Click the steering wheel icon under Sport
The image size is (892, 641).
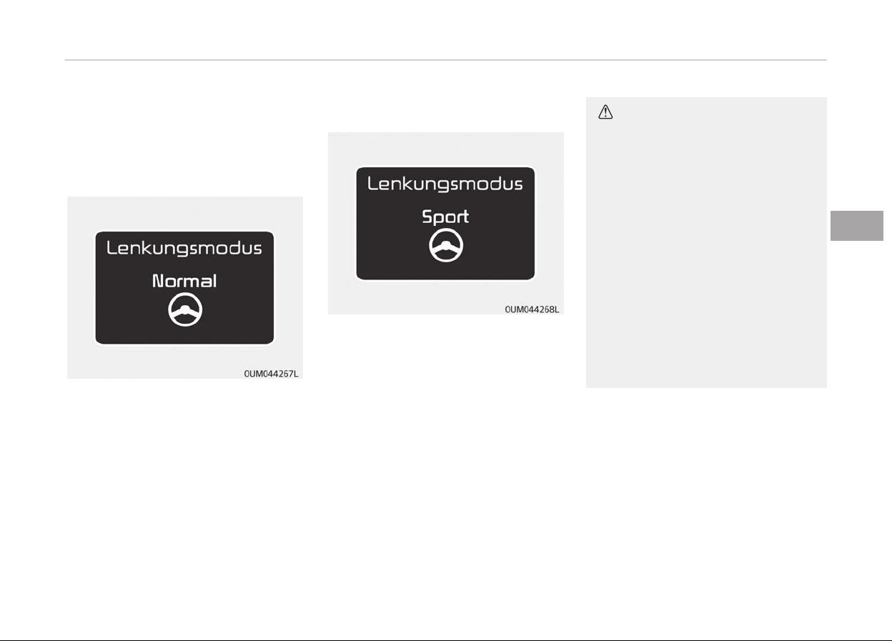tap(446, 247)
